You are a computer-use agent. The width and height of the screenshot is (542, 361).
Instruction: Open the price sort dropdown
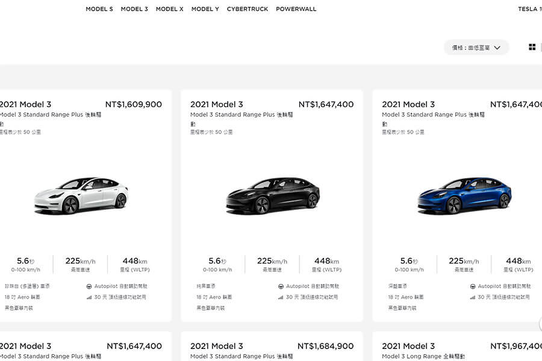point(476,47)
